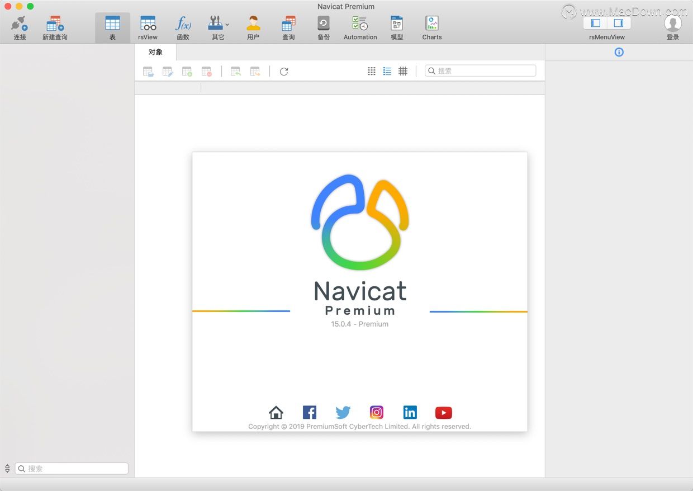The height and width of the screenshot is (491, 693).
Task: Open the 备份 (Backup) section
Action: 324,28
